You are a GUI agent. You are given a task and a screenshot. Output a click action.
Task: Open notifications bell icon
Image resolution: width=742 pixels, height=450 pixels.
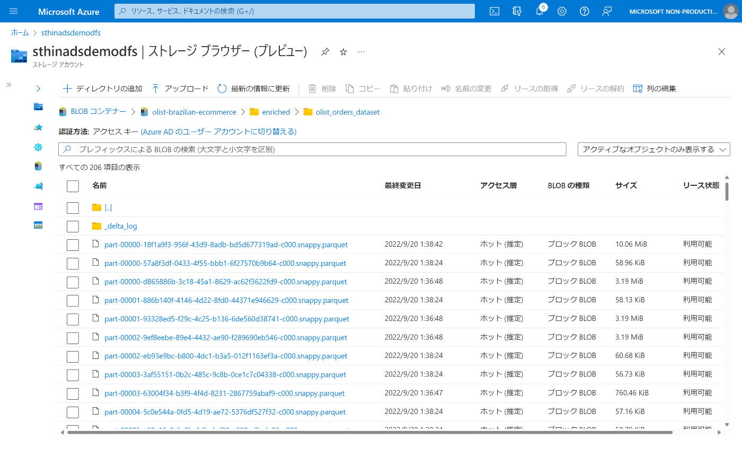pyautogui.click(x=540, y=11)
